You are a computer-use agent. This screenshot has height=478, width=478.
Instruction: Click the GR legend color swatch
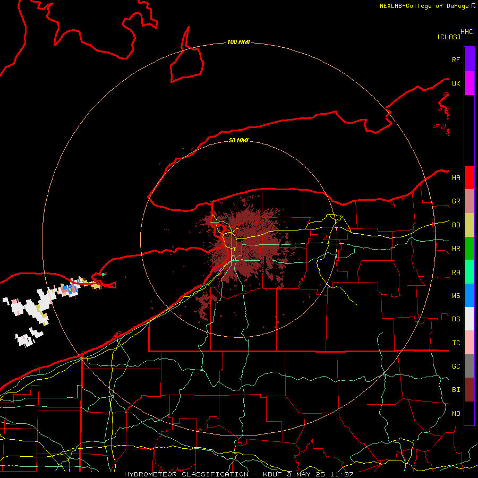[x=469, y=201]
